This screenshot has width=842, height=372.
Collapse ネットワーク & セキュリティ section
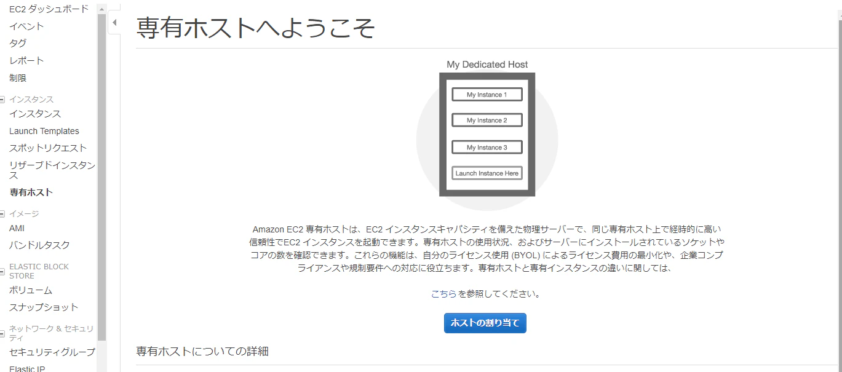click(2, 333)
